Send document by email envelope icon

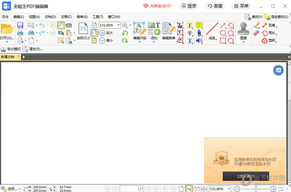(x=31, y=25)
